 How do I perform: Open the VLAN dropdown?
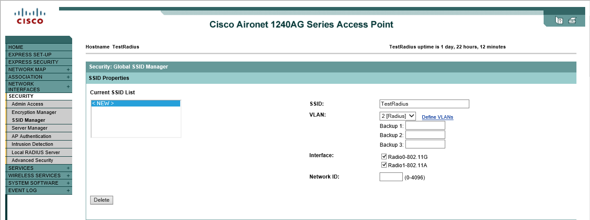[x=398, y=116]
